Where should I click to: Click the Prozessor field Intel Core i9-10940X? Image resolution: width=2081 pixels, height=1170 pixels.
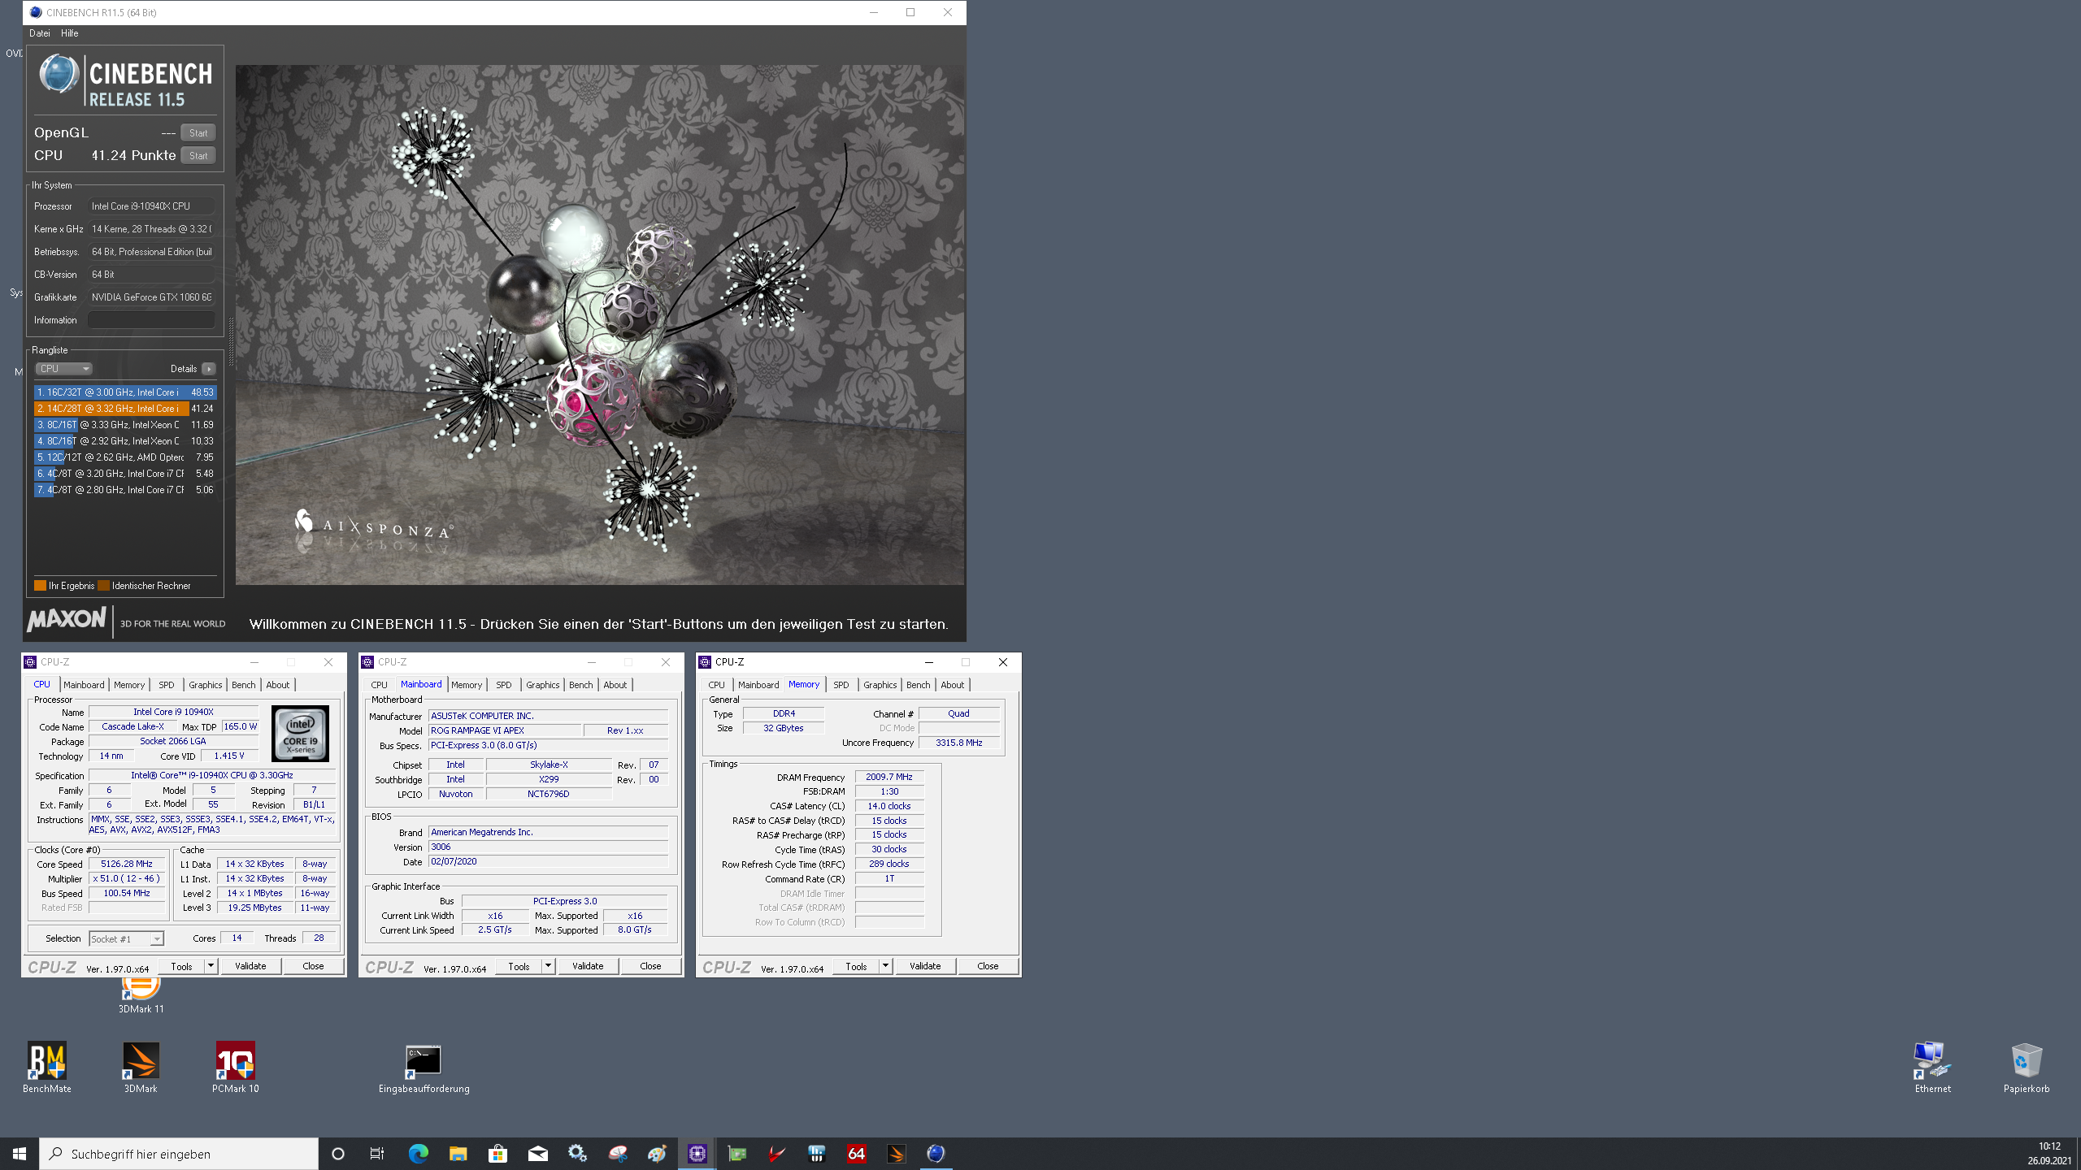point(151,206)
